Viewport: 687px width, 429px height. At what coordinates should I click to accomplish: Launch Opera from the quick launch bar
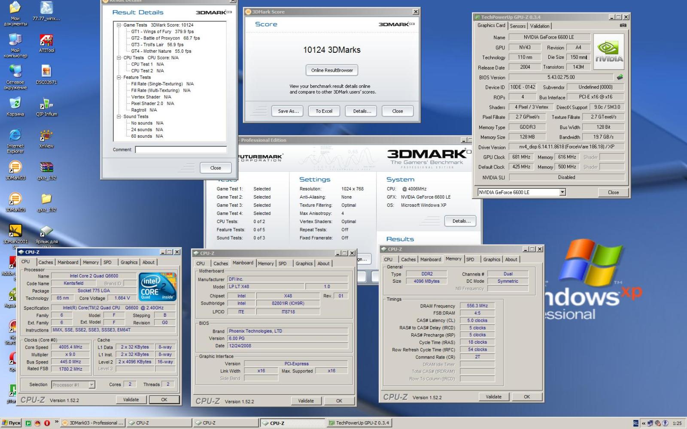[47, 423]
